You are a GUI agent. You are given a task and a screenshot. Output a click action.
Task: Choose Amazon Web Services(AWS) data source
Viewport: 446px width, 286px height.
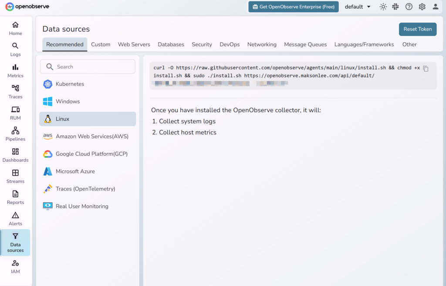point(92,136)
